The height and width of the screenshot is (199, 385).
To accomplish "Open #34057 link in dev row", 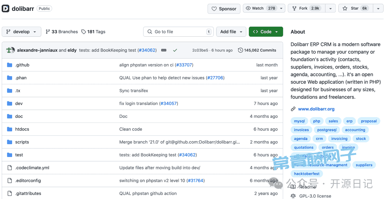I will pos(169,104).
